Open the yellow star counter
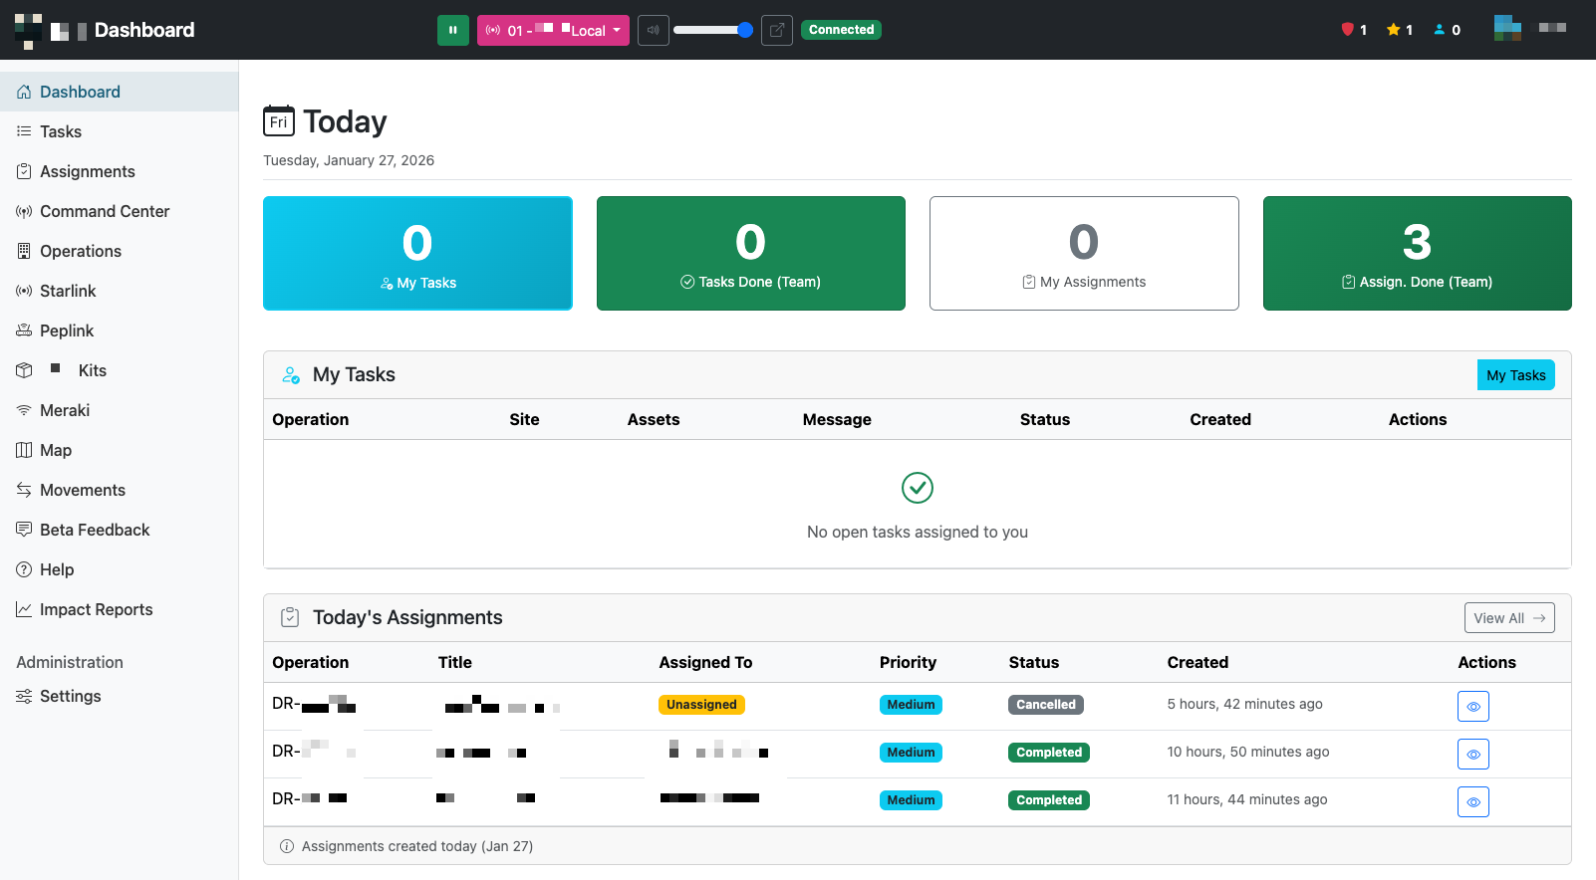Screen dimensions: 1596x880 tap(1400, 30)
